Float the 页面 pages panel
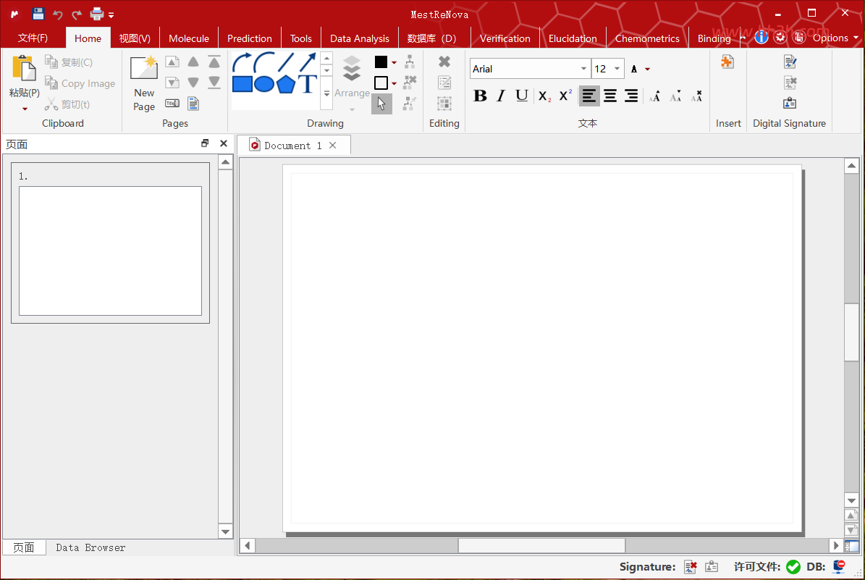865x580 pixels. point(205,143)
